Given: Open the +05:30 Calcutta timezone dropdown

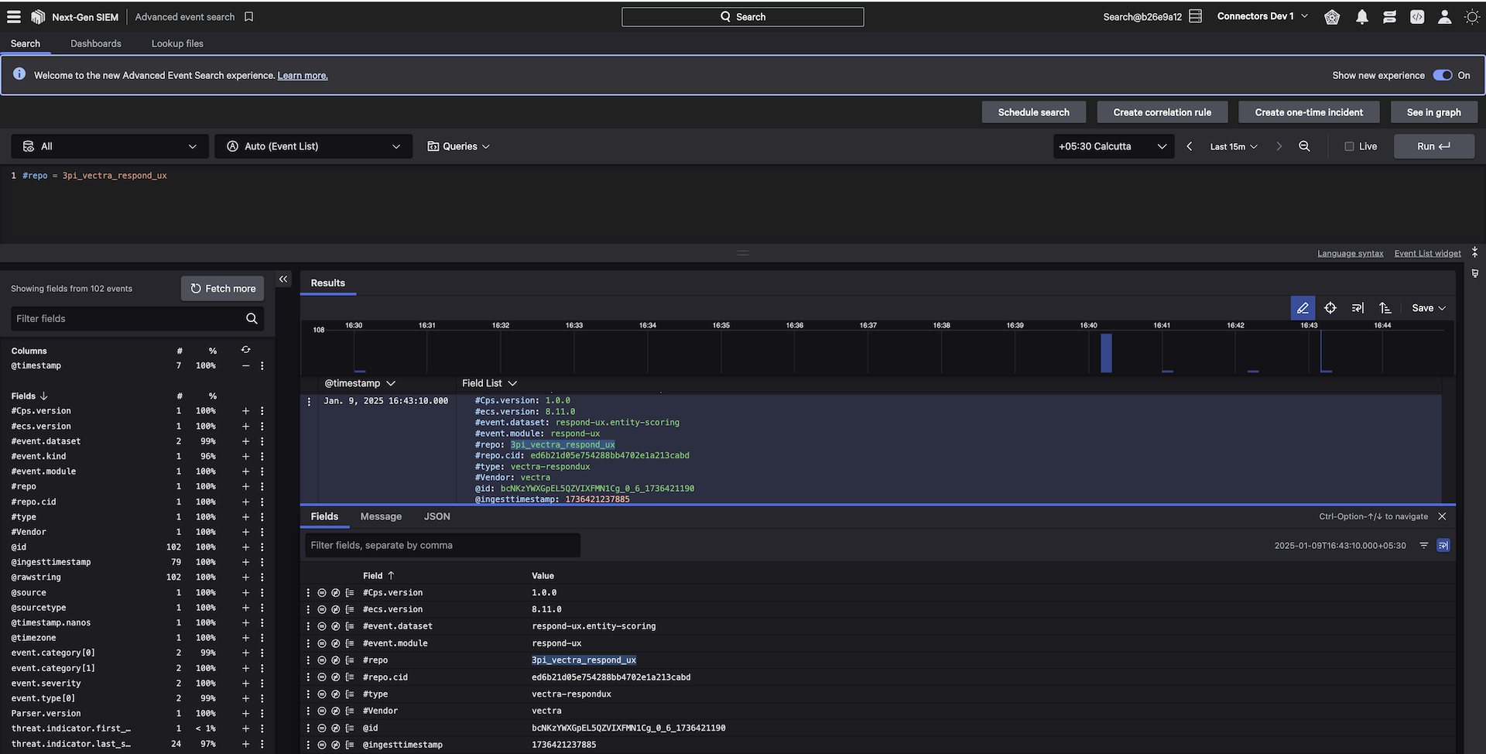Looking at the screenshot, I should (x=1111, y=146).
